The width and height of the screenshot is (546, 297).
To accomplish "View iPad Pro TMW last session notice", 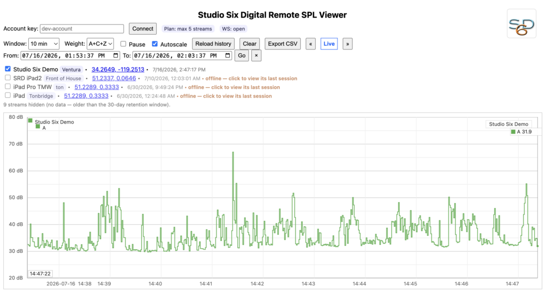I will click(234, 87).
